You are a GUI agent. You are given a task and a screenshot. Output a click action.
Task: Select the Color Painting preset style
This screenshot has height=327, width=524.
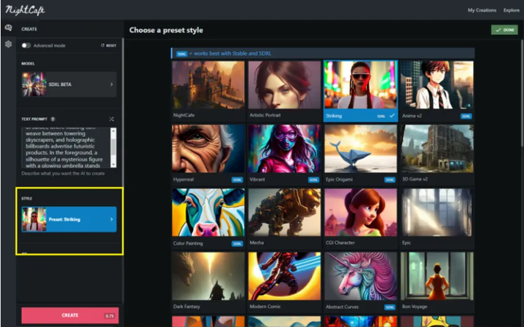[x=208, y=218]
